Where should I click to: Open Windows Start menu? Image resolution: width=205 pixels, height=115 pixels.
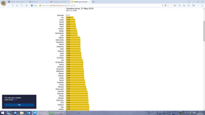(3, 113)
